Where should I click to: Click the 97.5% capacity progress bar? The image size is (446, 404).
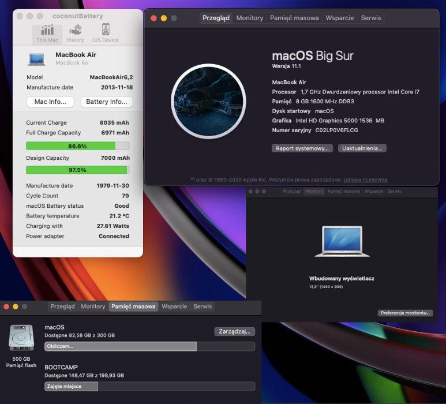coord(78,170)
